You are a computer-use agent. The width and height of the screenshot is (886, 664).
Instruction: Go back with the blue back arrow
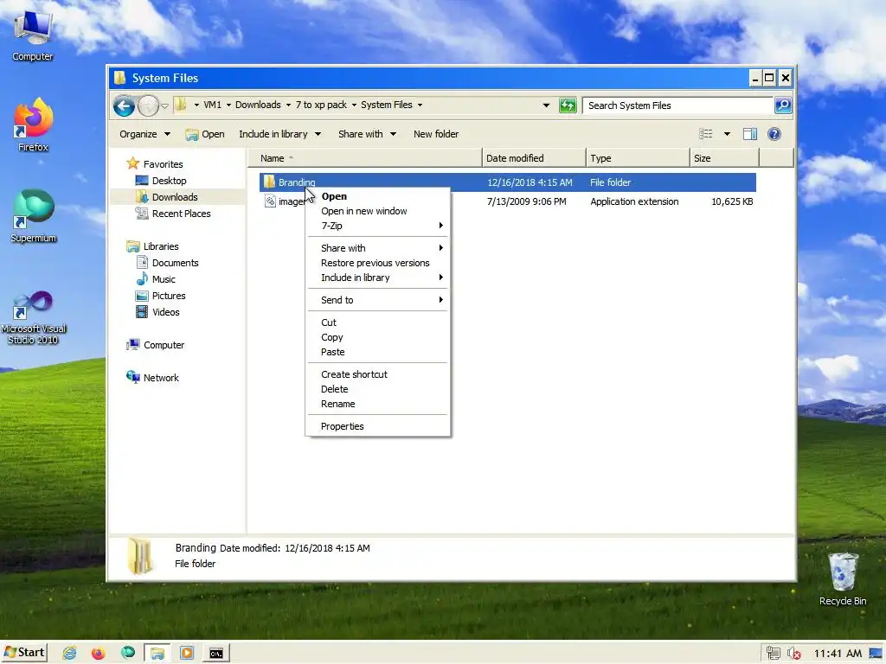pos(124,105)
